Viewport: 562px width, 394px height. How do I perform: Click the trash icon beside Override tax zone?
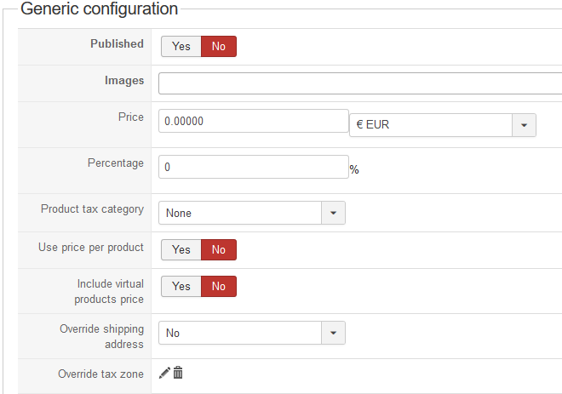pos(178,373)
